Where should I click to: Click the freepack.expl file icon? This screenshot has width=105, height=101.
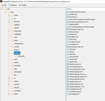(x=68, y=32)
